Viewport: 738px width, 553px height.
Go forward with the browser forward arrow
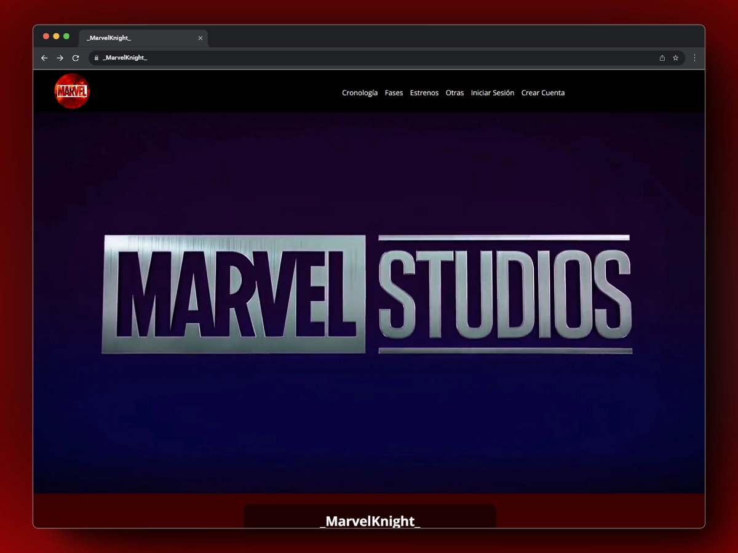click(x=60, y=58)
